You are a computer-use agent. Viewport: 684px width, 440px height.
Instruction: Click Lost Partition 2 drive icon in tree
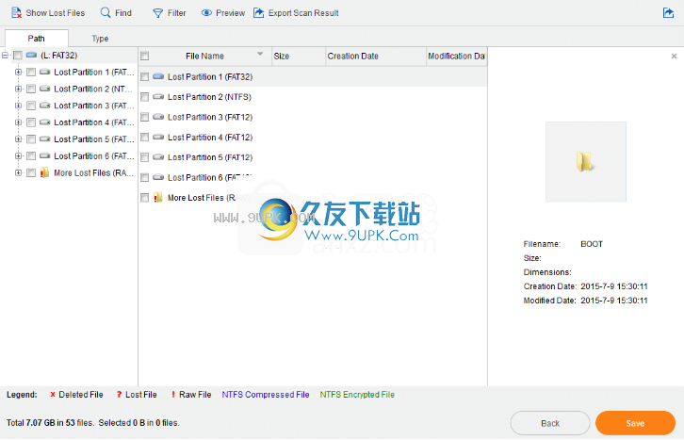(44, 89)
